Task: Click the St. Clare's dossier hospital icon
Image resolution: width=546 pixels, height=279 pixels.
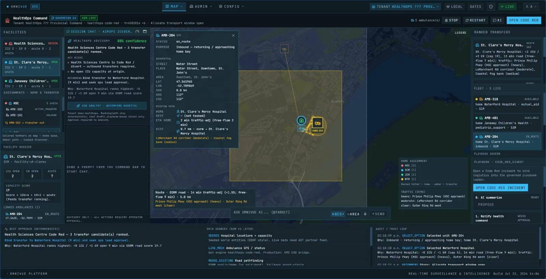Action: [6, 157]
